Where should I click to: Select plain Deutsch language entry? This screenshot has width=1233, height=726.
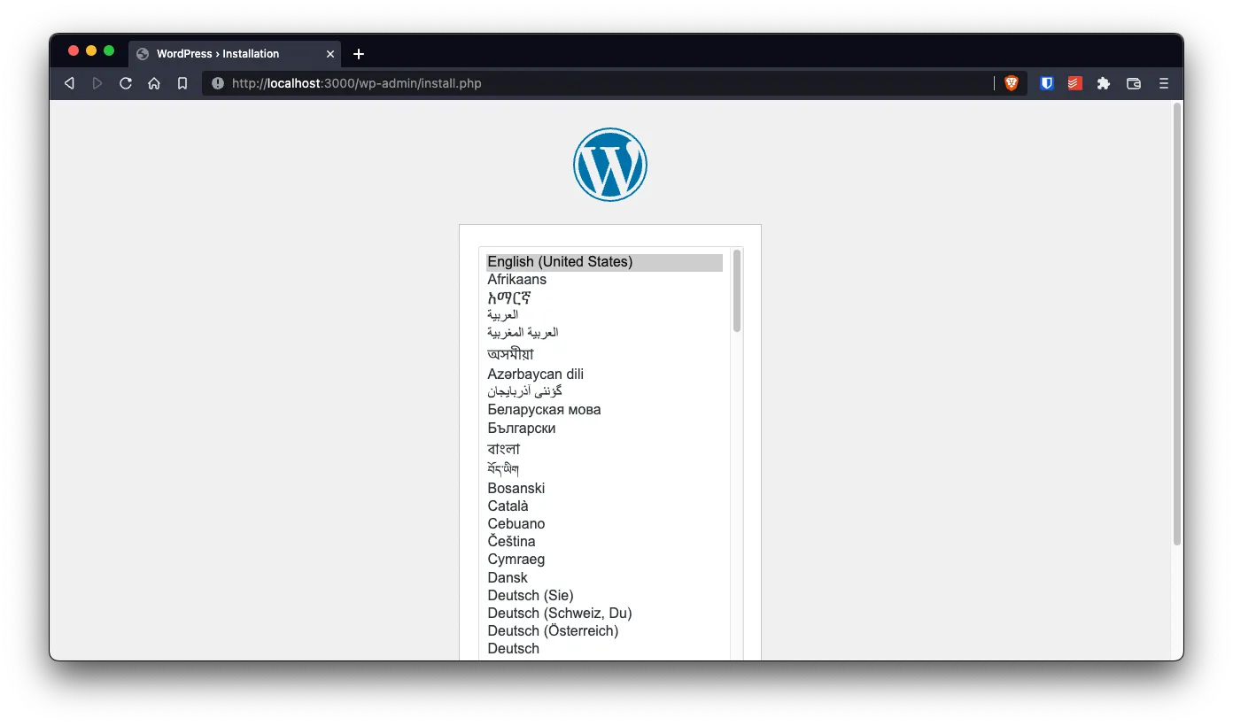pyautogui.click(x=604, y=649)
